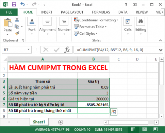Open Cell Styles dropdown
The height and width of the screenshot is (133, 165).
[86, 34]
